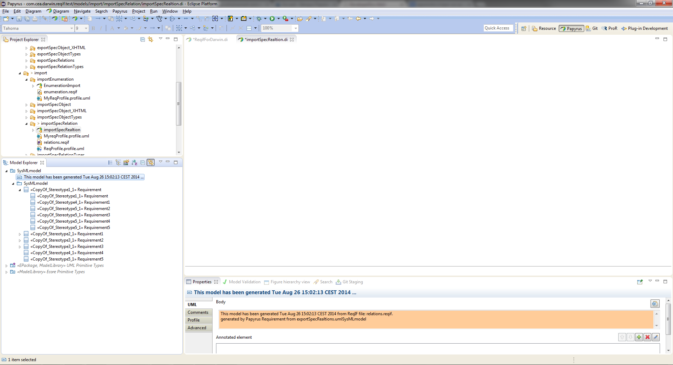
Task: Click the Print icon in toolbar
Action: (x=35, y=19)
